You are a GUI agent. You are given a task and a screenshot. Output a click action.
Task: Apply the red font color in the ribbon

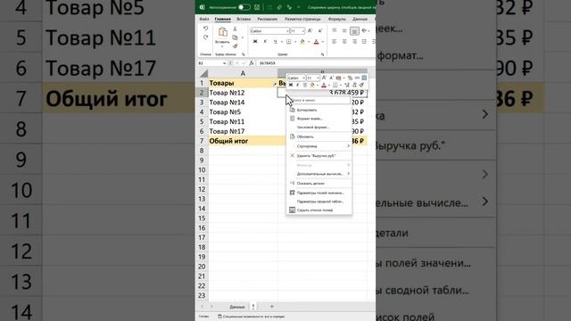coord(316,42)
